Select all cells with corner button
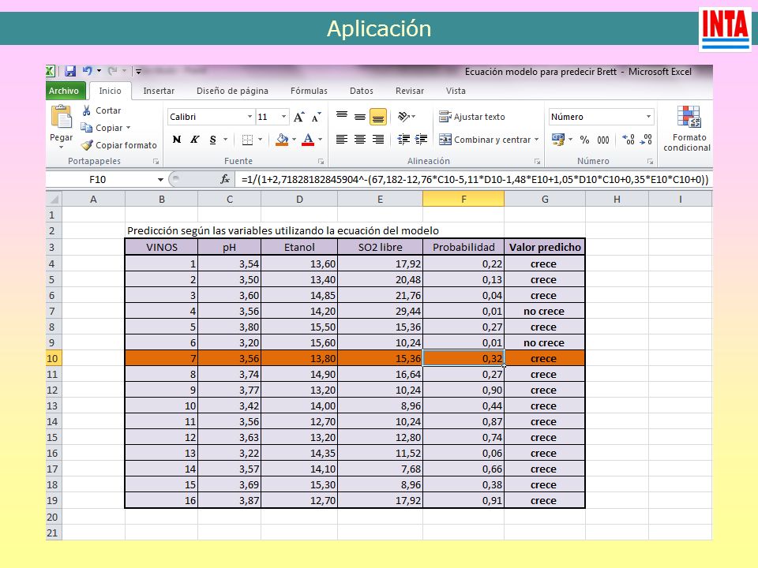The height and width of the screenshot is (568, 758). click(54, 199)
